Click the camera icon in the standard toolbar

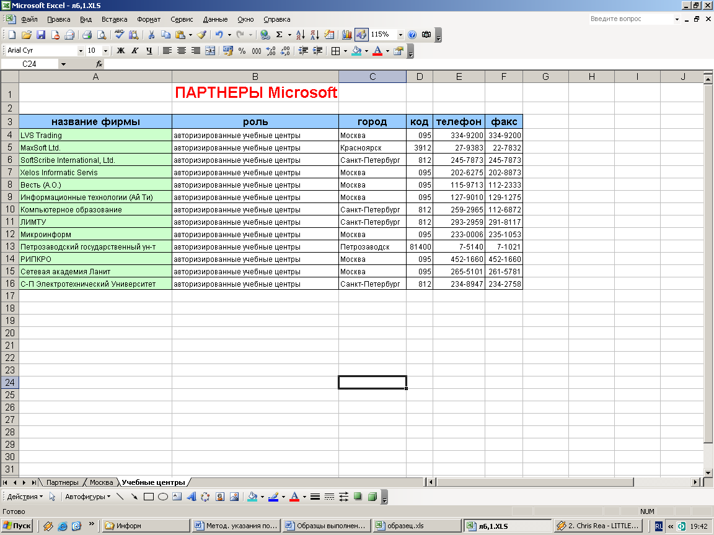click(x=426, y=35)
